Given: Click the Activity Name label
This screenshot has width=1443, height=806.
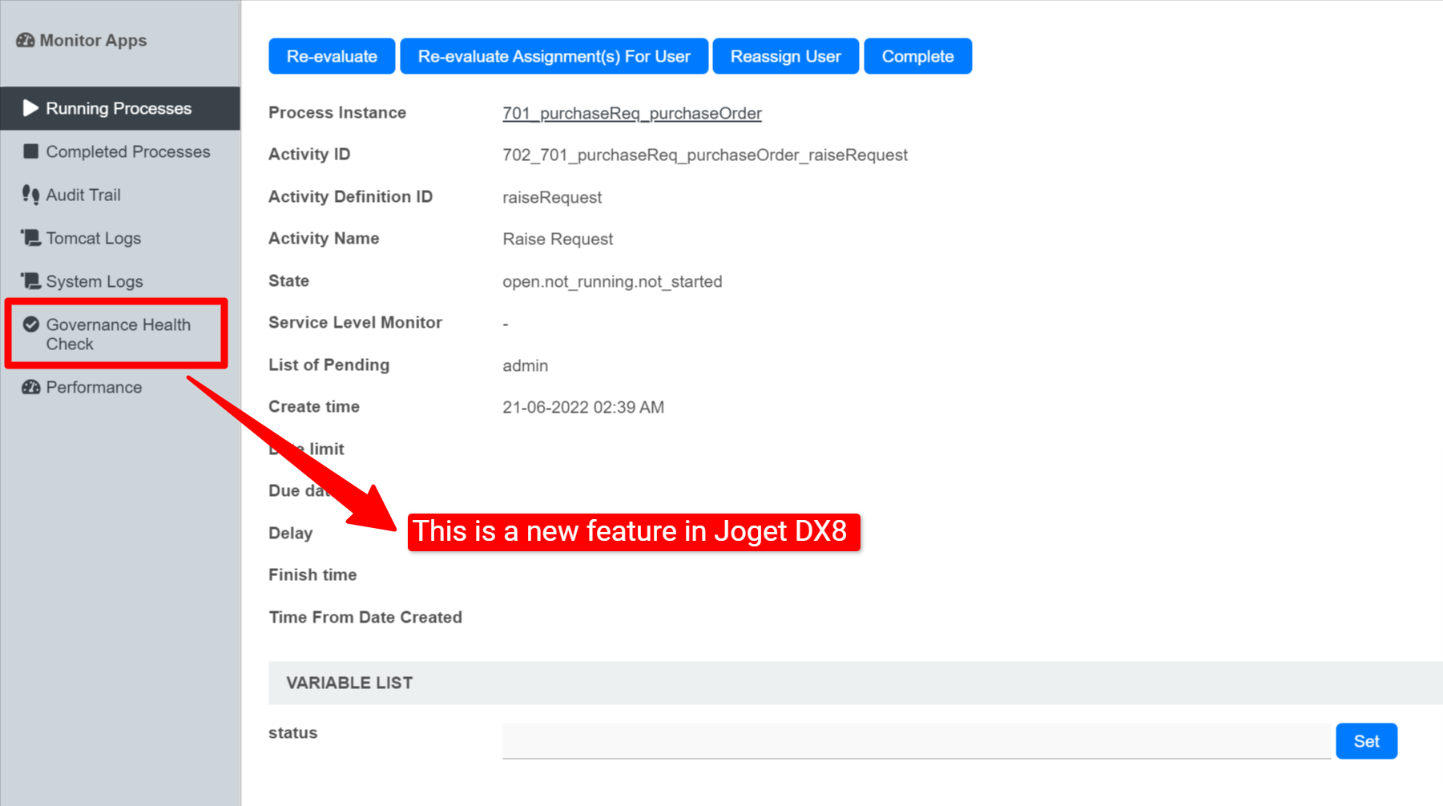Looking at the screenshot, I should pos(324,239).
